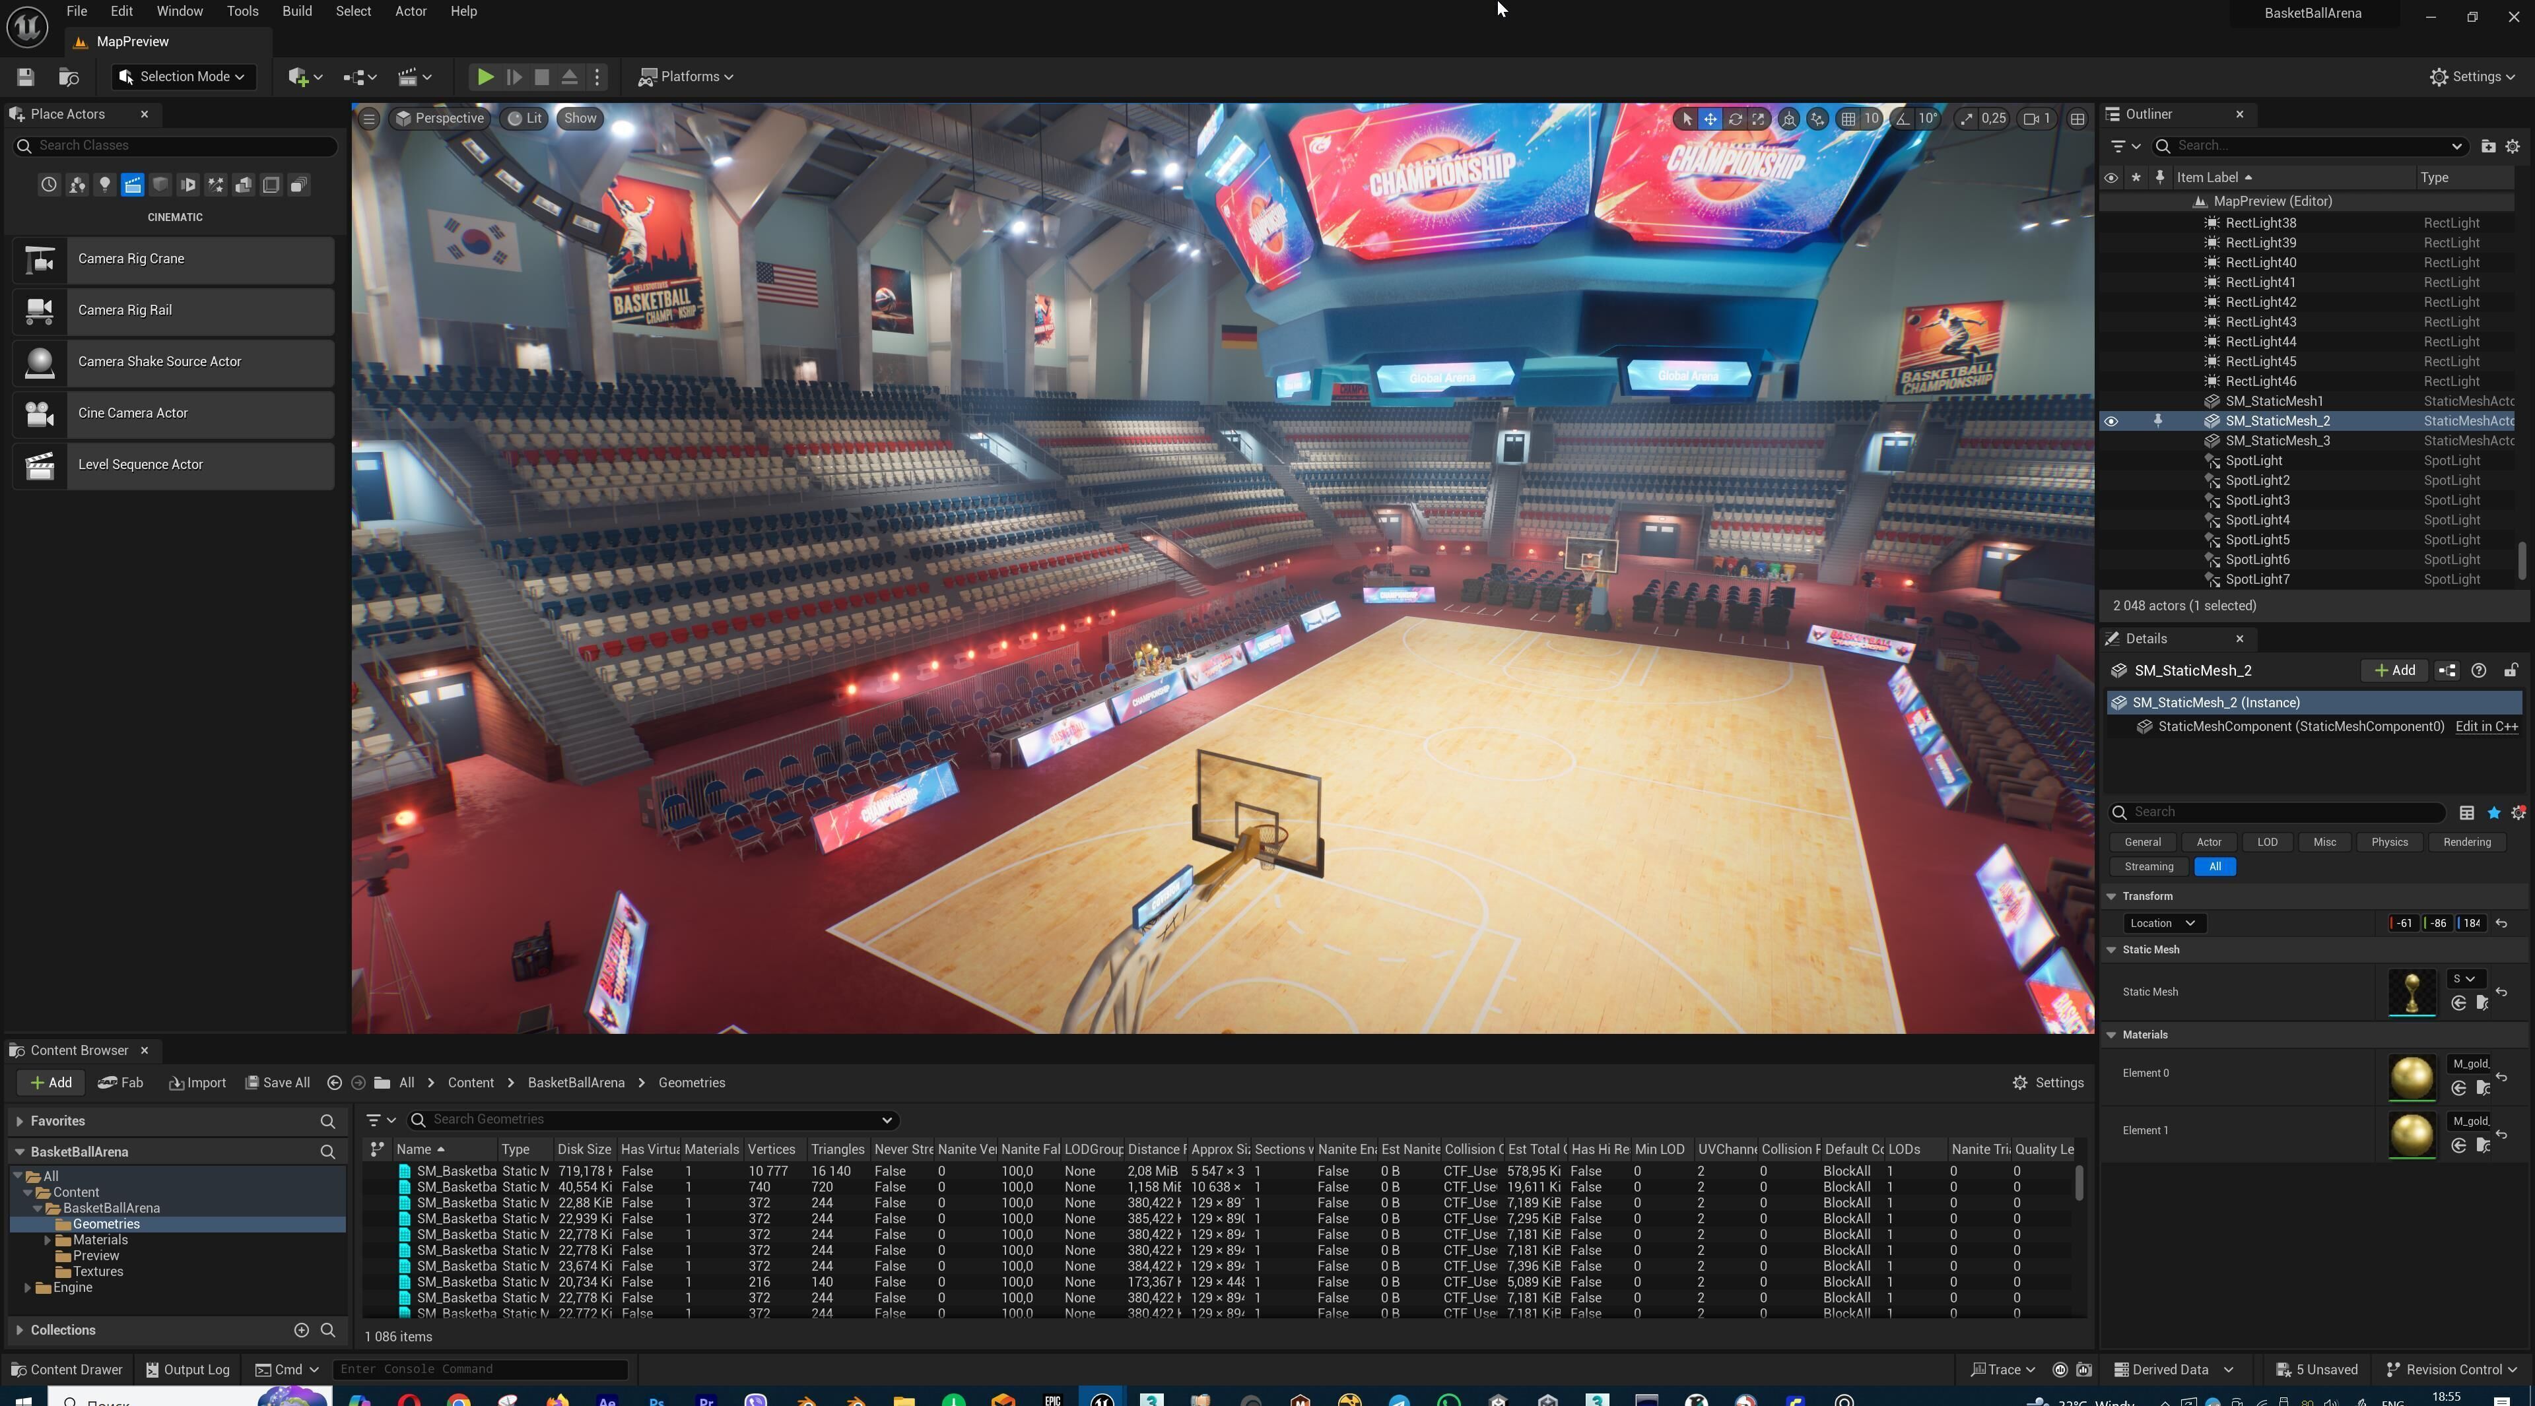The height and width of the screenshot is (1406, 2535).
Task: Select the Lights category bulb icon in Place Actors
Action: [104, 185]
